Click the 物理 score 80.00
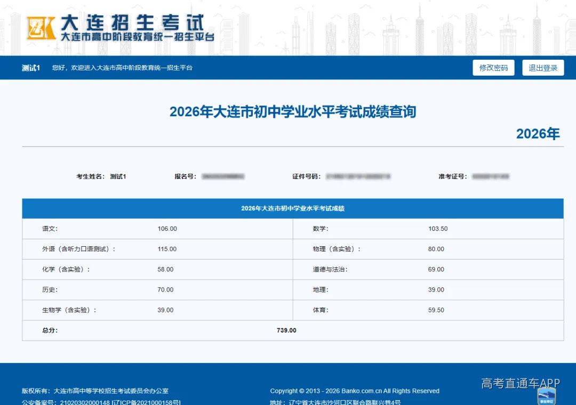 436,249
